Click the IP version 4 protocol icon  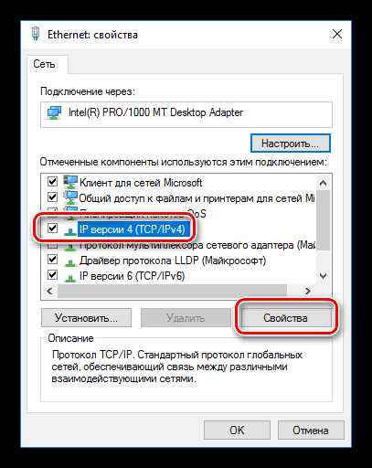70,231
